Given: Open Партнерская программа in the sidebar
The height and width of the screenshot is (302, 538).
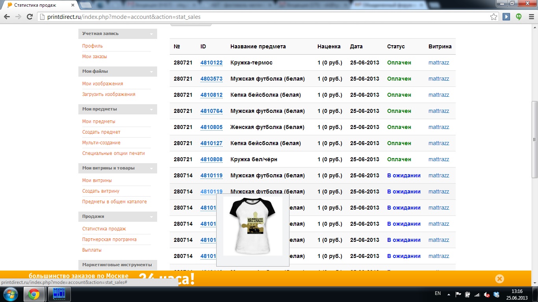Looking at the screenshot, I should 109,239.
